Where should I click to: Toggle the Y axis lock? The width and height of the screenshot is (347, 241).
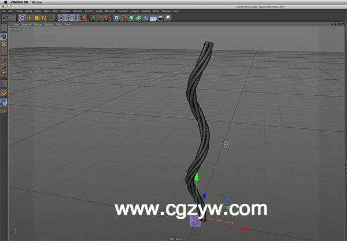point(69,18)
